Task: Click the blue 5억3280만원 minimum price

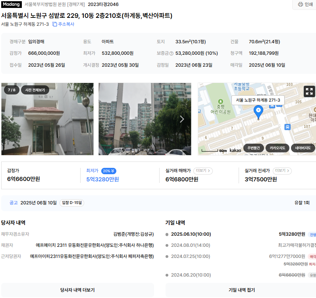Action: click(102, 179)
